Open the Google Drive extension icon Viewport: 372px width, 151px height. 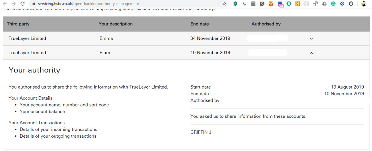pos(324,4)
